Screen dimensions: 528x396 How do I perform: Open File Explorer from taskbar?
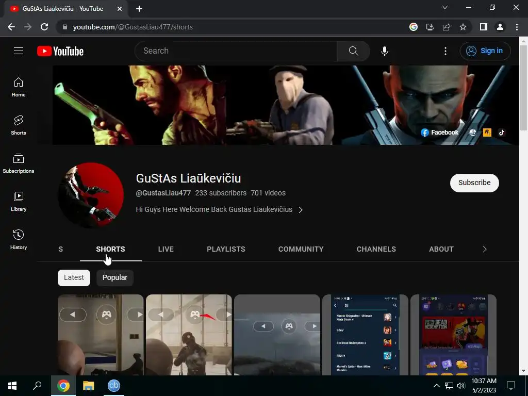[88, 386]
